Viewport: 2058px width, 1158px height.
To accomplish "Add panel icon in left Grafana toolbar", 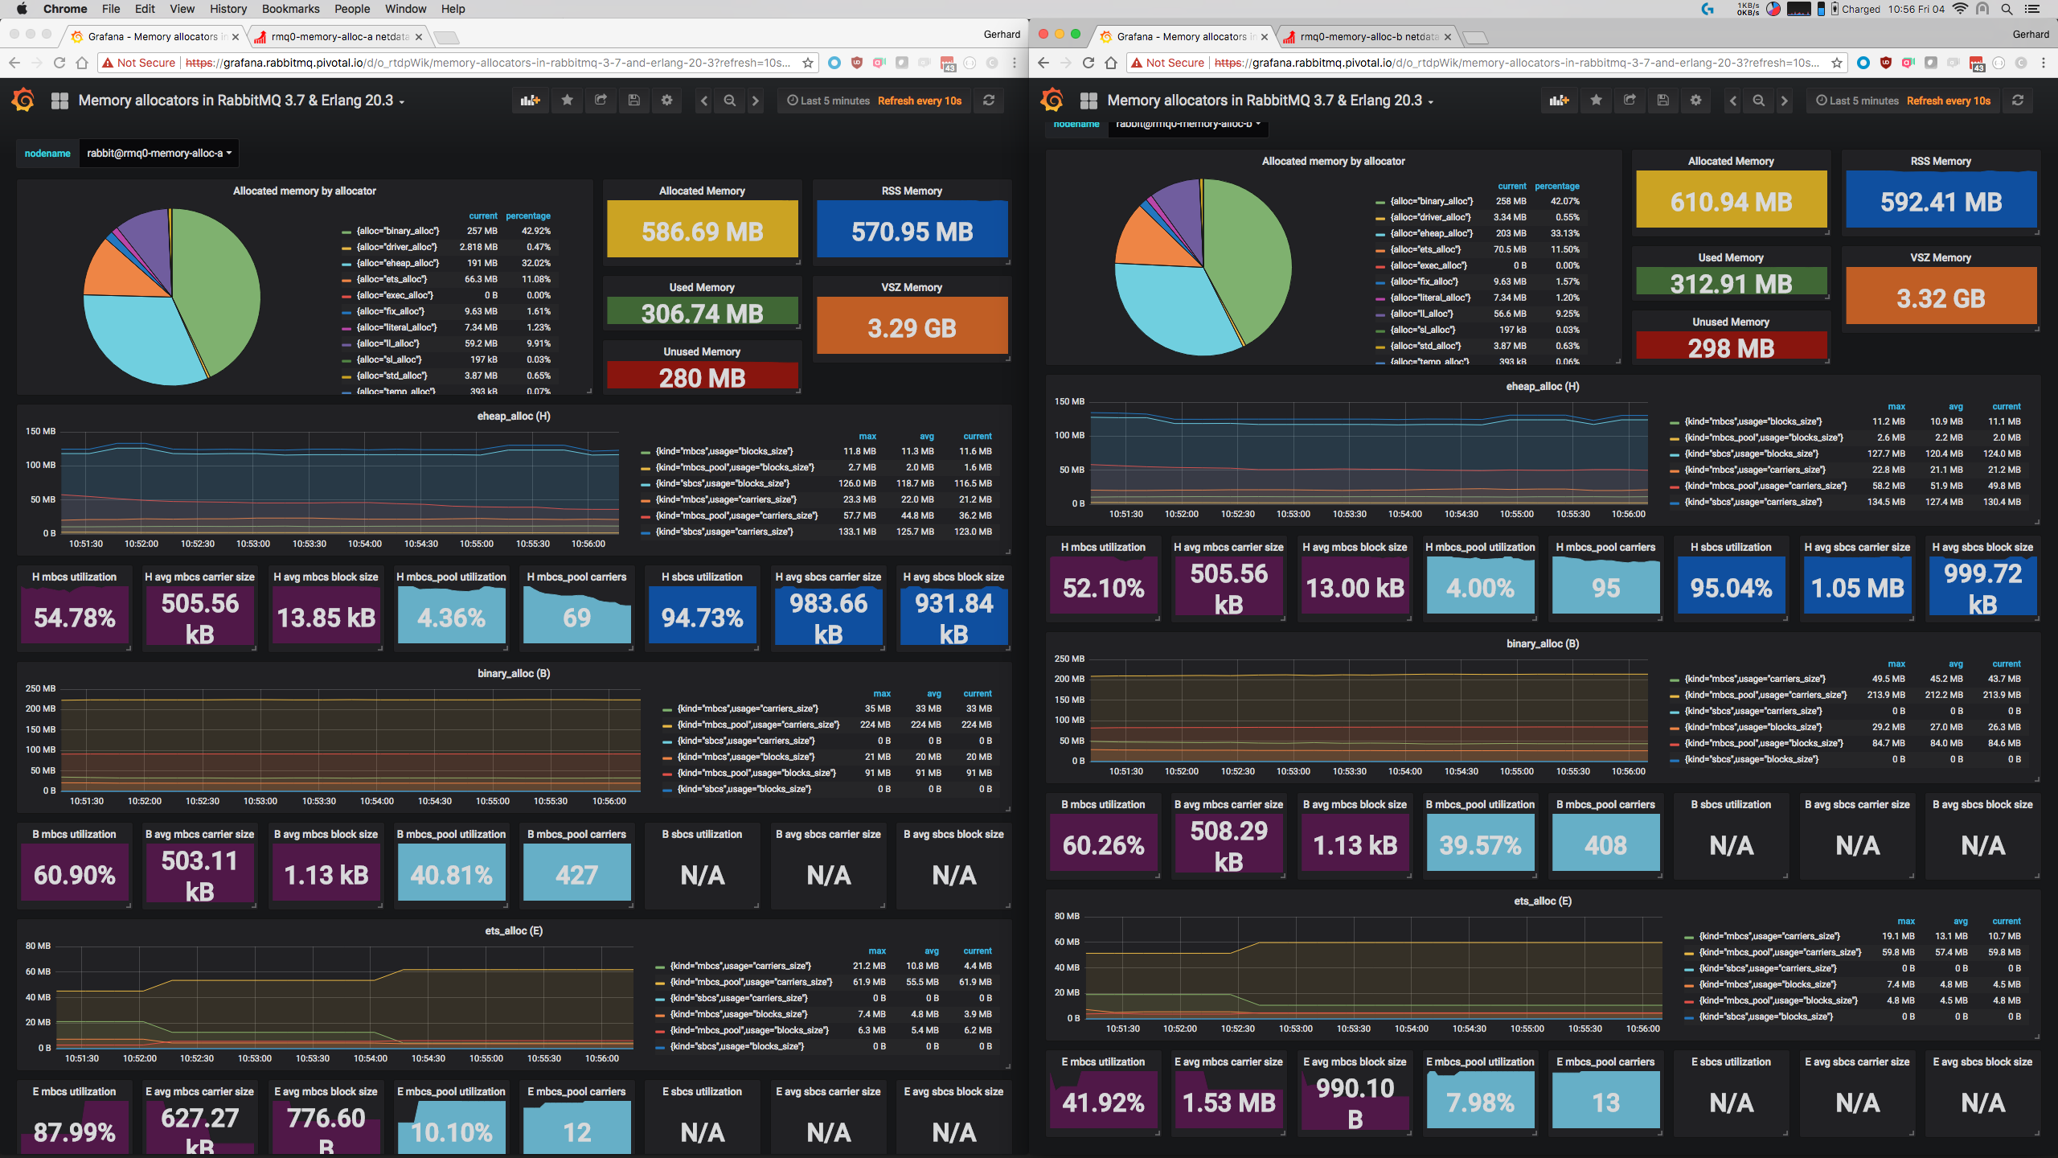I will pyautogui.click(x=530, y=101).
